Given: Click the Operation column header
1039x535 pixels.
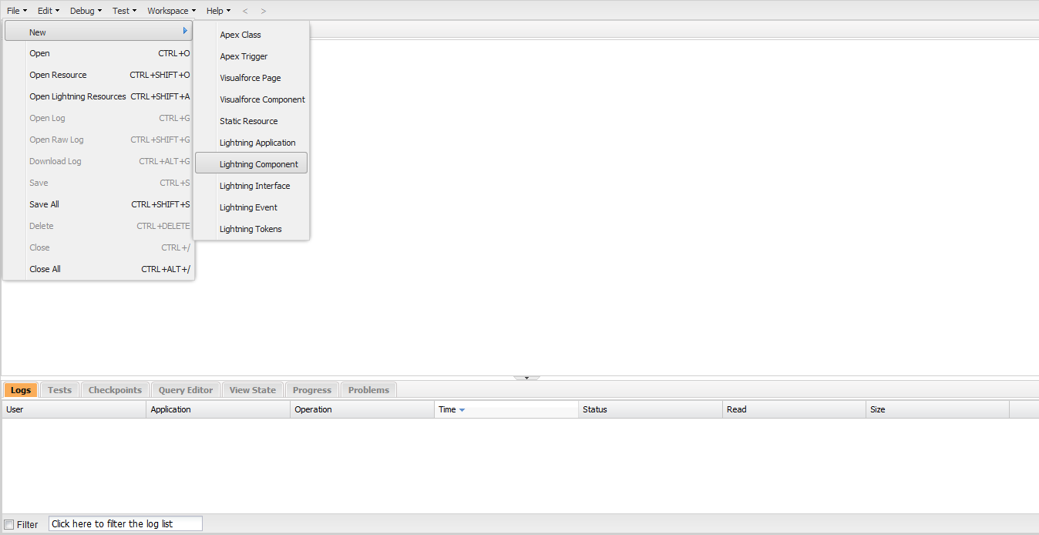Looking at the screenshot, I should point(313,409).
